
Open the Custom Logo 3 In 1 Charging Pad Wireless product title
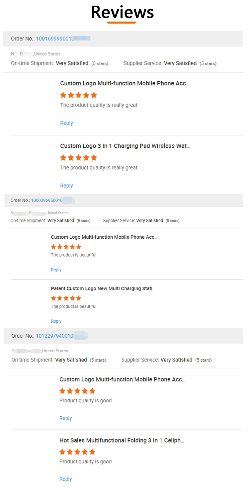coord(125,146)
